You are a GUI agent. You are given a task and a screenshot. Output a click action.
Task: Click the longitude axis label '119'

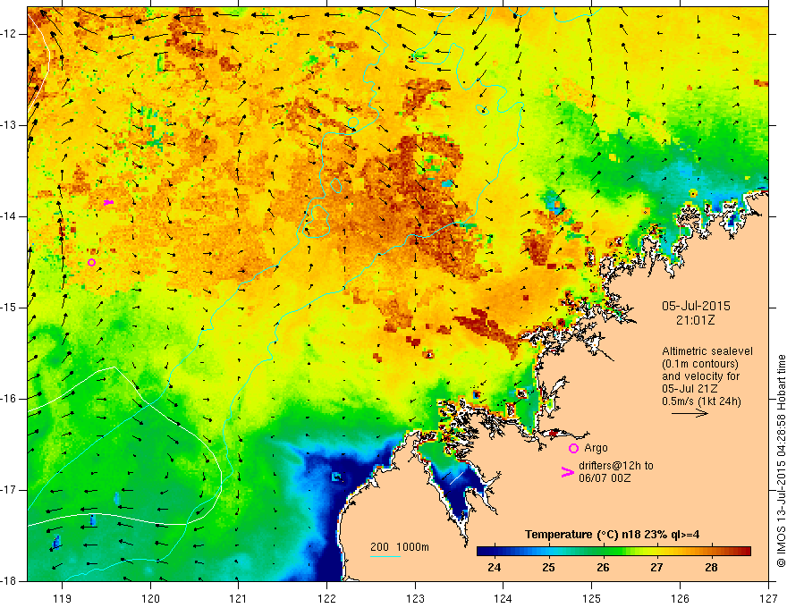coord(62,598)
